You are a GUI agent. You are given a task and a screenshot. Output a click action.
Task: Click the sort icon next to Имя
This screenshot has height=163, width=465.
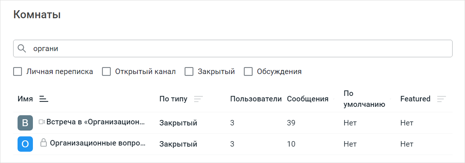tap(44, 99)
